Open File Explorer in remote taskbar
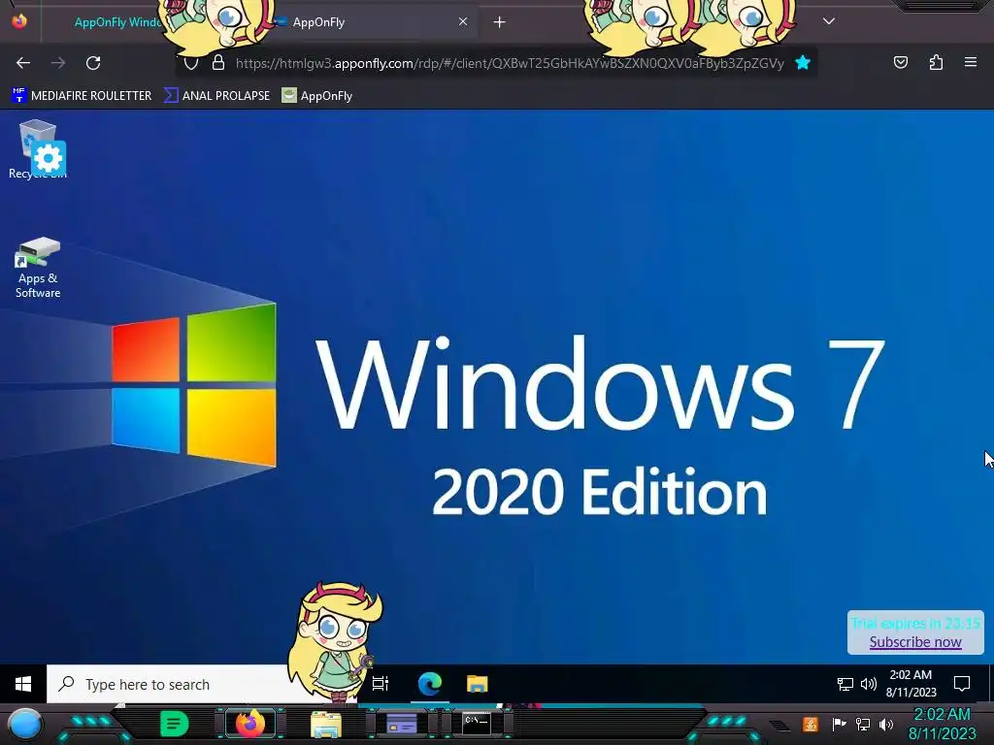 tap(477, 684)
